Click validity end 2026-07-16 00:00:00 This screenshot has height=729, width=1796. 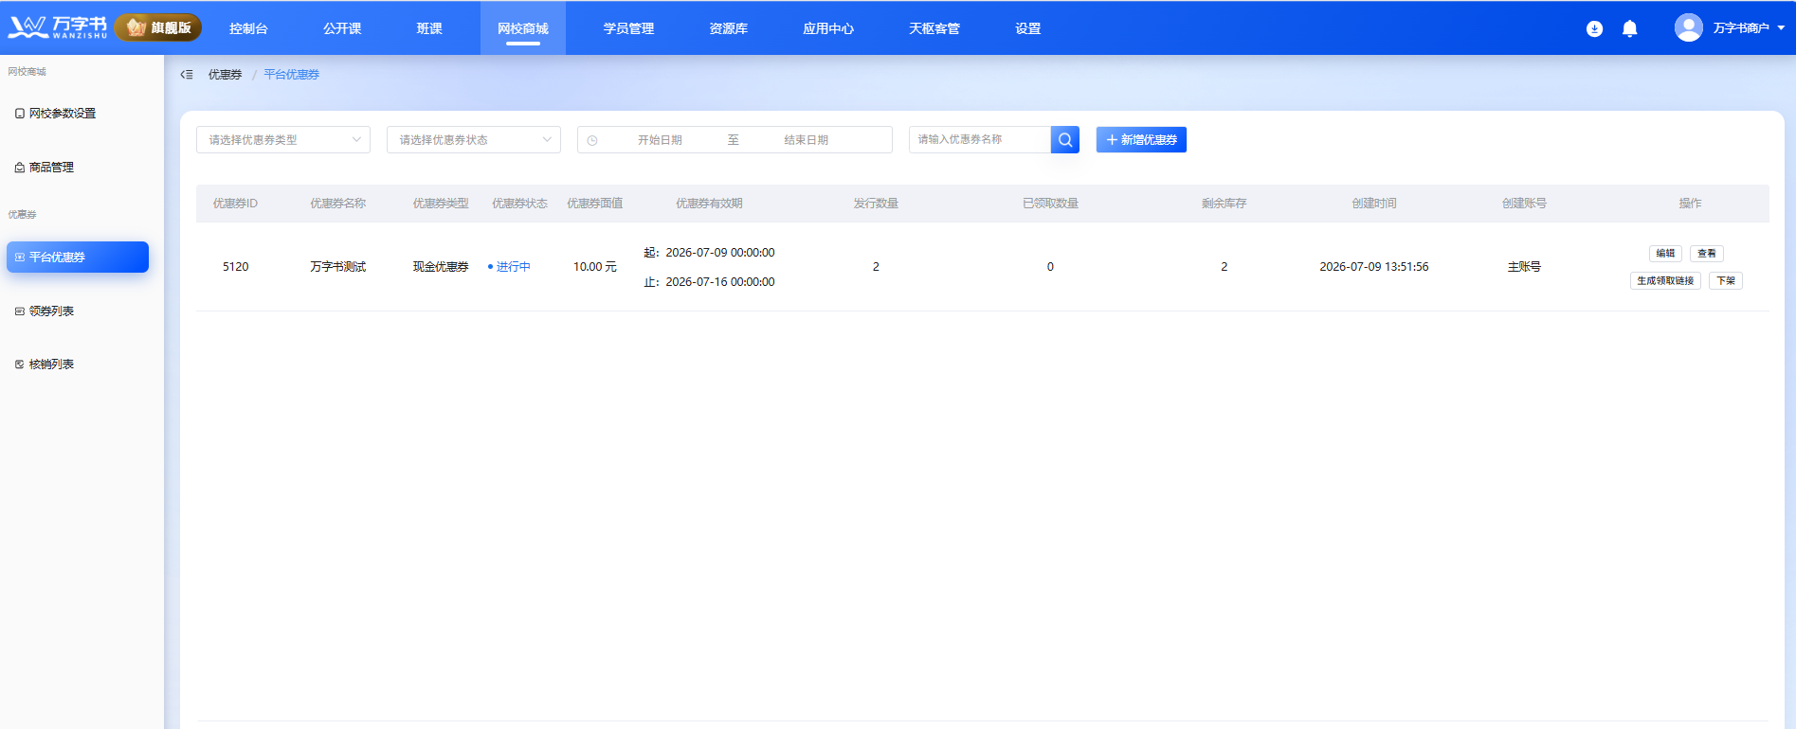[720, 282]
